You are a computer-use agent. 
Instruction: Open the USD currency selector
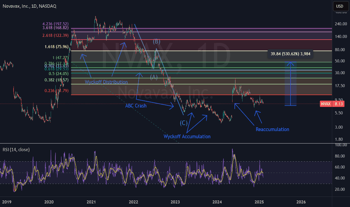340,6
